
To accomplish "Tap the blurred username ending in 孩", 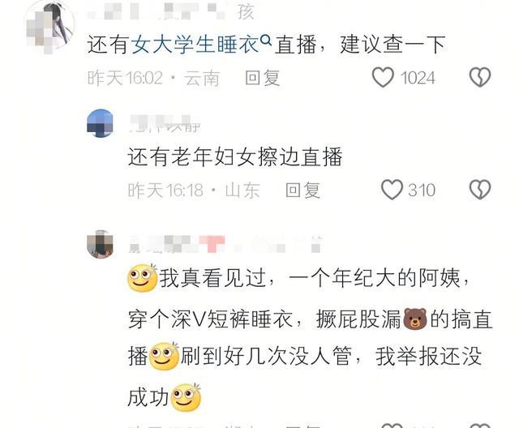I will [x=170, y=12].
